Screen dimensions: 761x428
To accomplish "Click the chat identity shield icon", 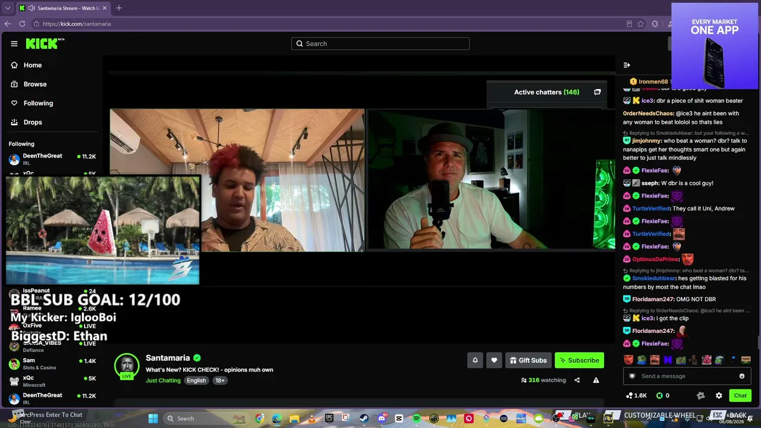I will click(632, 376).
